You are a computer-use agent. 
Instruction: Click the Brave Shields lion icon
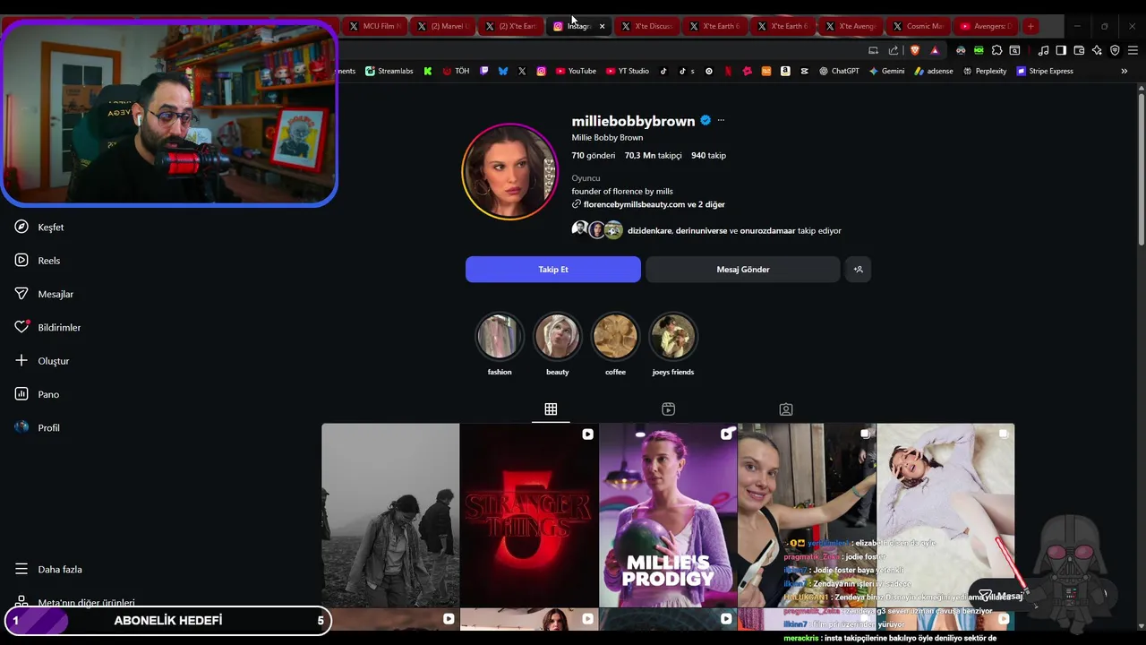[914, 50]
